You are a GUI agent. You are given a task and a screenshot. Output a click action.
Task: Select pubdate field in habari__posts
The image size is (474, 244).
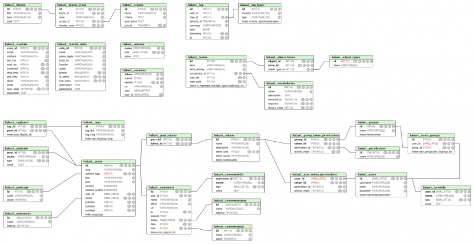(108, 203)
